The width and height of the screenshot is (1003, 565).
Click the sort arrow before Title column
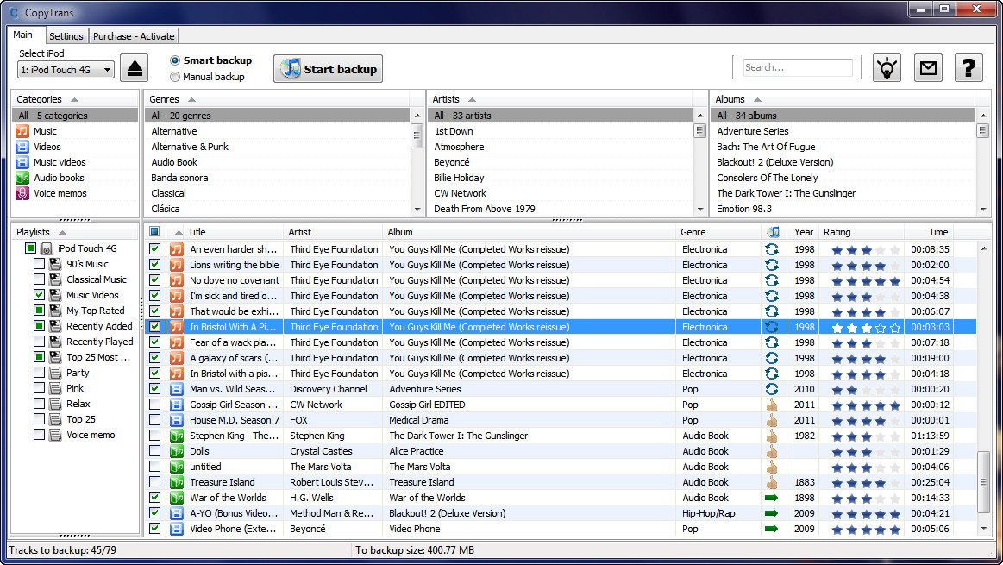tap(179, 232)
